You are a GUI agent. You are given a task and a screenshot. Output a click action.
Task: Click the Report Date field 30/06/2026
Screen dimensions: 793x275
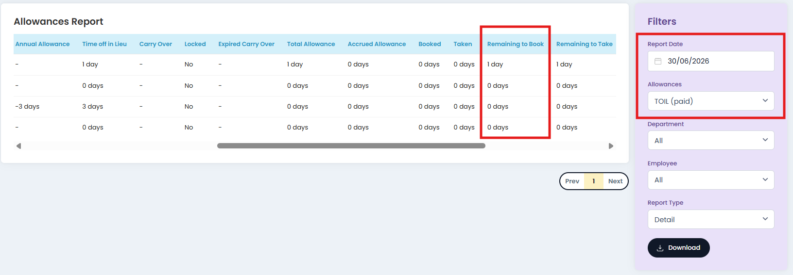[x=711, y=61]
